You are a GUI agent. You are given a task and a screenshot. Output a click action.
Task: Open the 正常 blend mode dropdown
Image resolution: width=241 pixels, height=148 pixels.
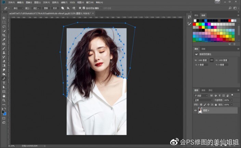(203, 100)
